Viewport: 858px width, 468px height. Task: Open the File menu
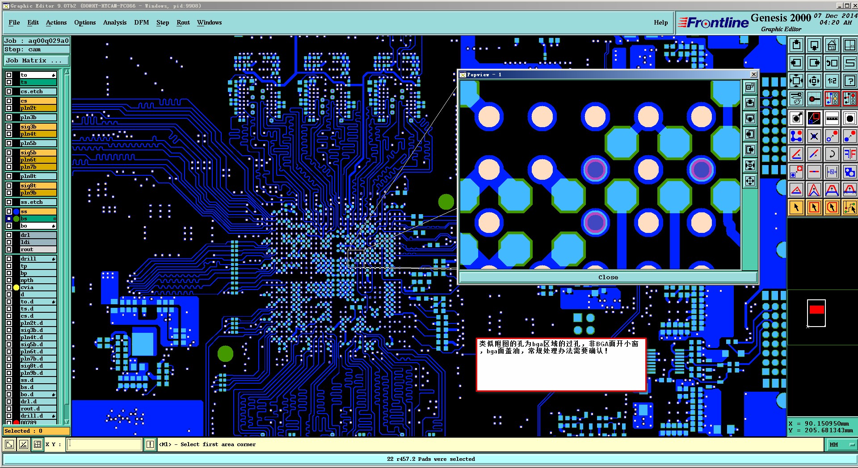(x=14, y=22)
